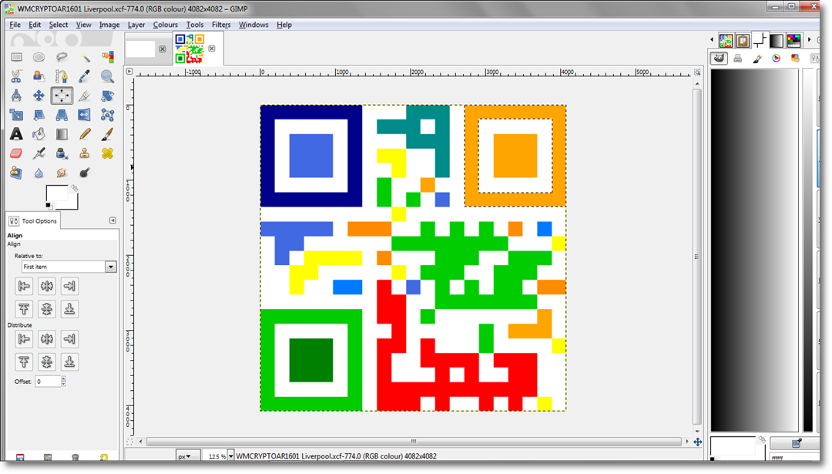This screenshot has height=474, width=832.
Task: Select the Blur/Sharpen droplet tool
Action: point(39,173)
